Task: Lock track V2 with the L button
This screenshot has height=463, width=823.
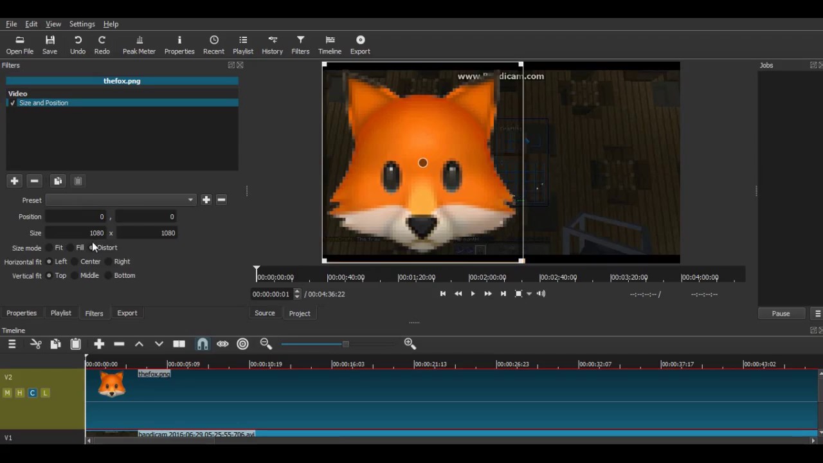Action: 45,393
